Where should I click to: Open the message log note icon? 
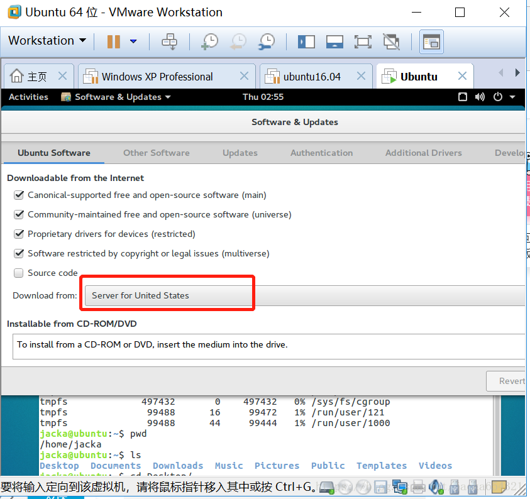tap(499, 487)
